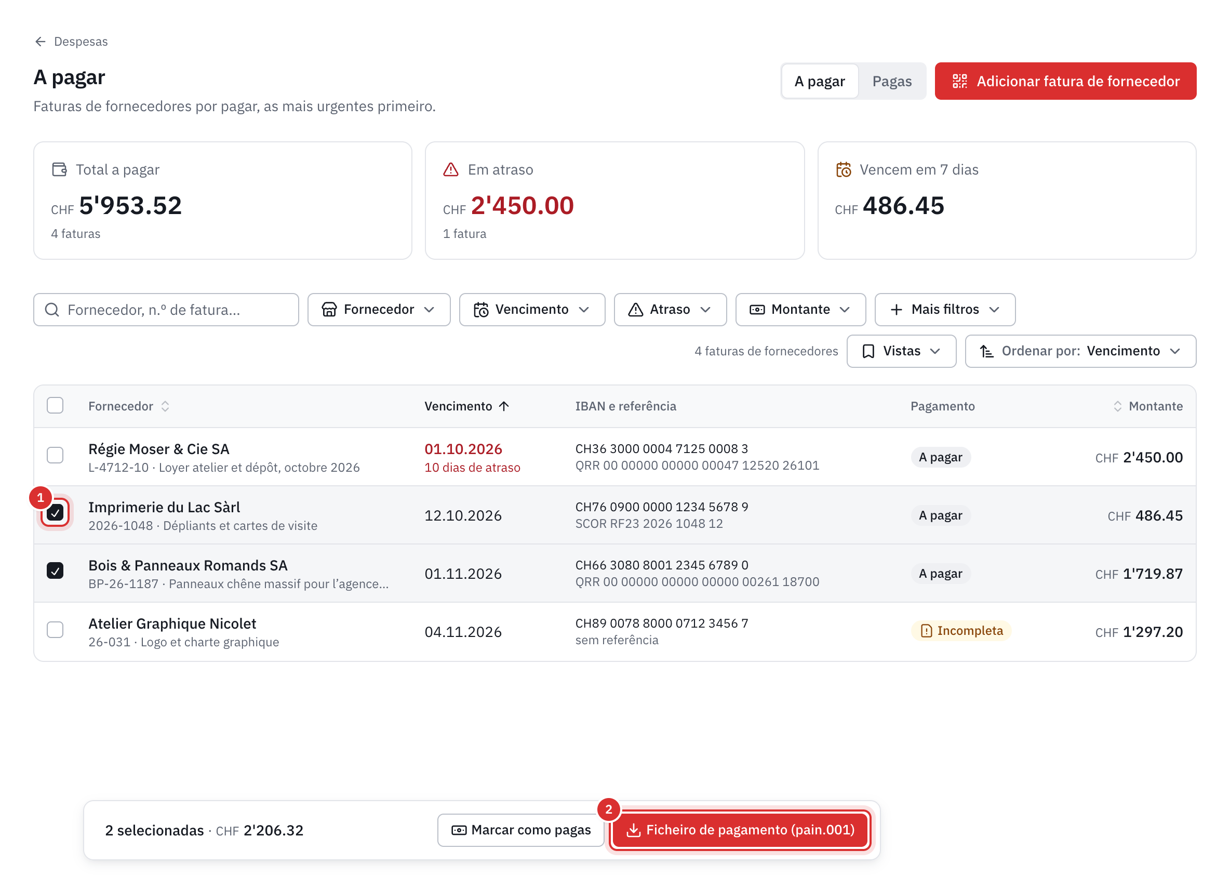1230x877 pixels.
Task: Click the warning triangle icon in the Atraso filter
Action: pyautogui.click(x=636, y=310)
